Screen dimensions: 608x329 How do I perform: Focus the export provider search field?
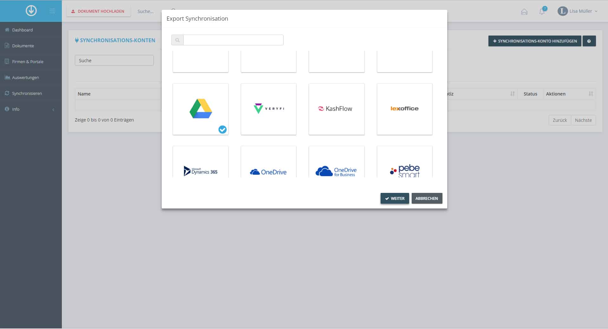tap(233, 40)
